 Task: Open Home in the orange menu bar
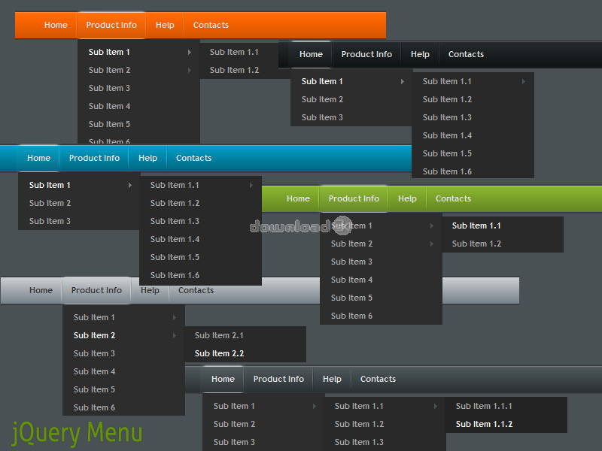click(56, 25)
